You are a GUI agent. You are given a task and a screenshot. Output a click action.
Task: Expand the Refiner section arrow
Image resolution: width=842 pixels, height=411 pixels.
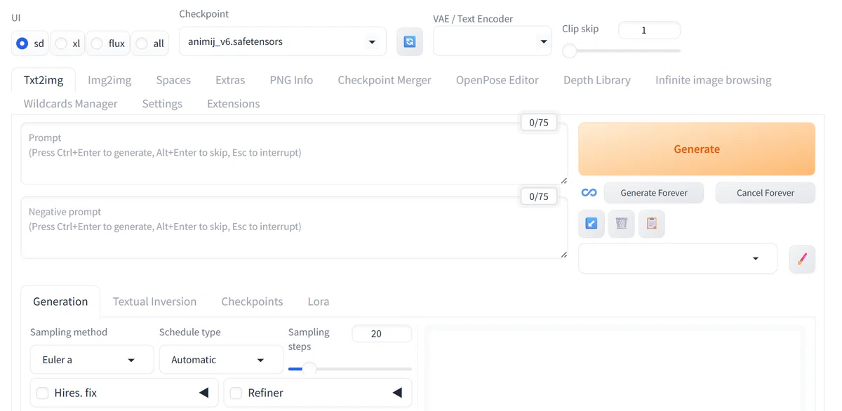click(397, 393)
